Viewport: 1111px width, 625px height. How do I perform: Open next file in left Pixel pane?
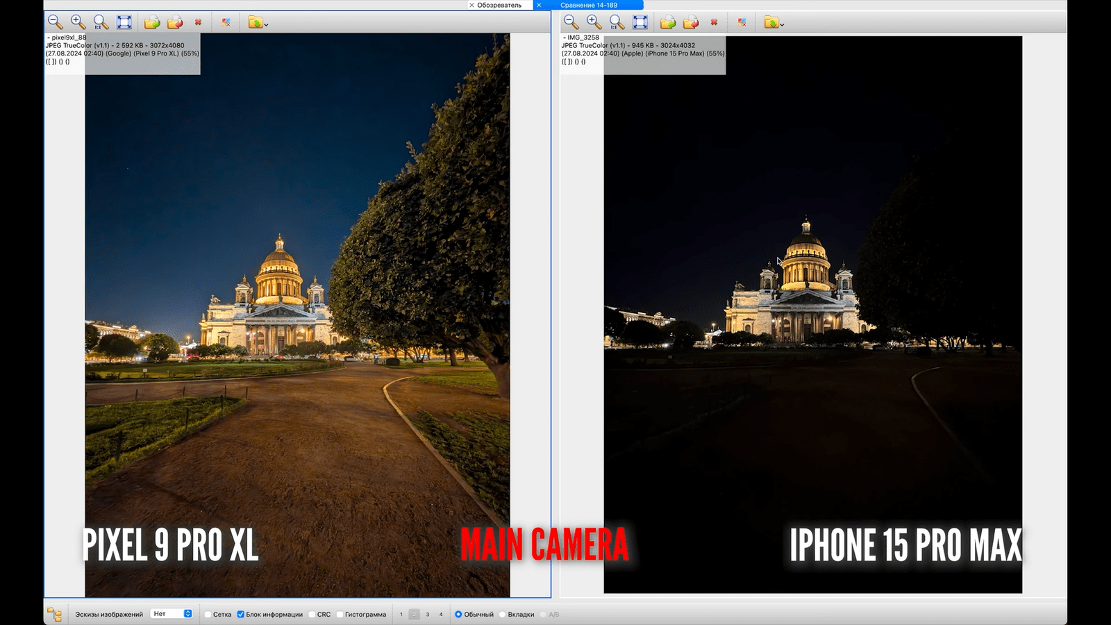coord(152,22)
